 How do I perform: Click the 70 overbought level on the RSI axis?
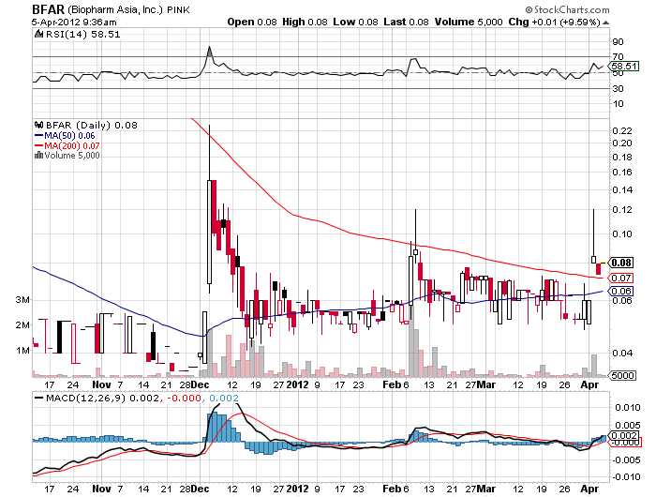[618, 56]
